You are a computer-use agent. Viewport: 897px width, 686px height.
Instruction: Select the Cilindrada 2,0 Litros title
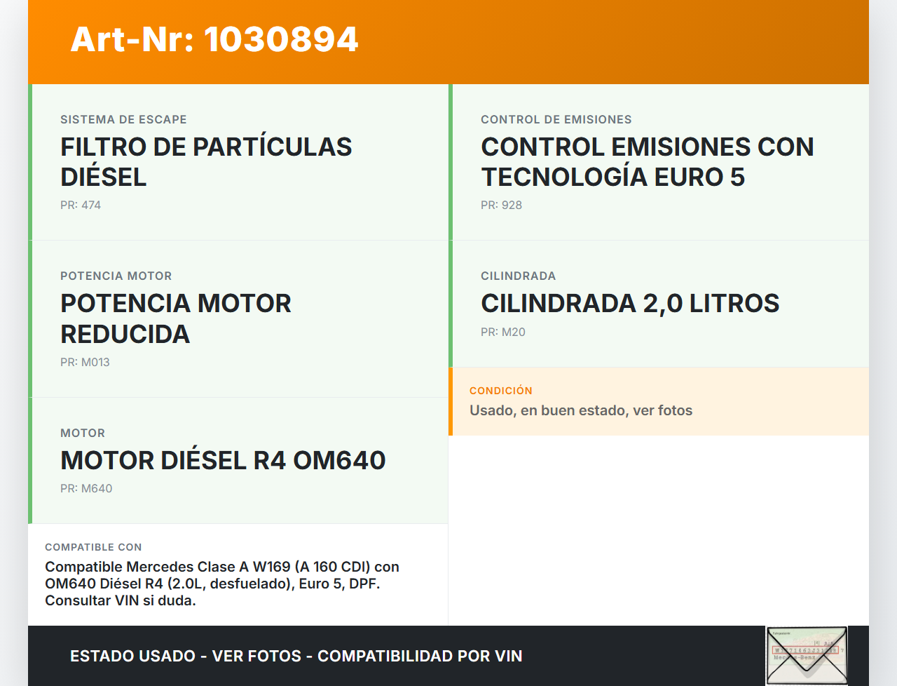pyautogui.click(x=629, y=304)
